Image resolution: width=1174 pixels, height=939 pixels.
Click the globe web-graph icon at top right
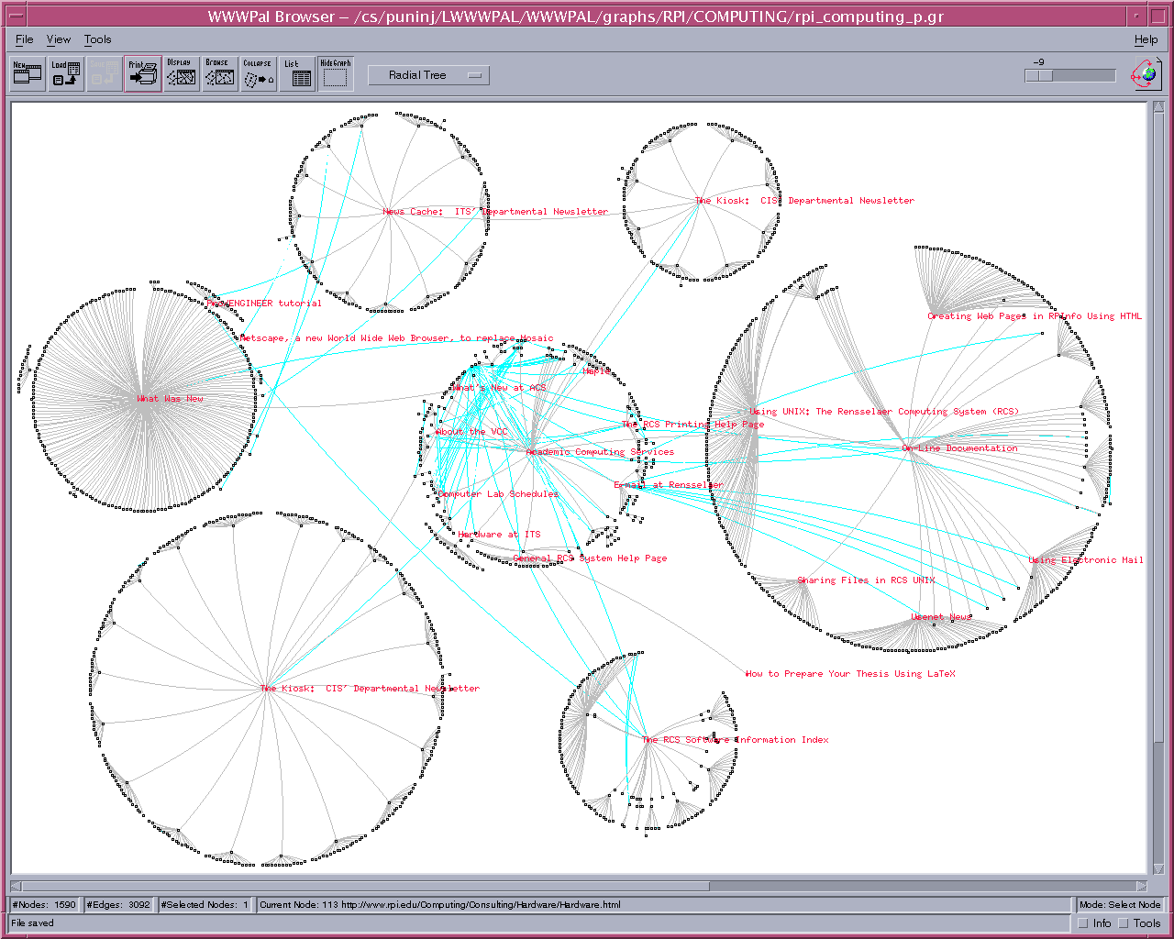[1145, 74]
